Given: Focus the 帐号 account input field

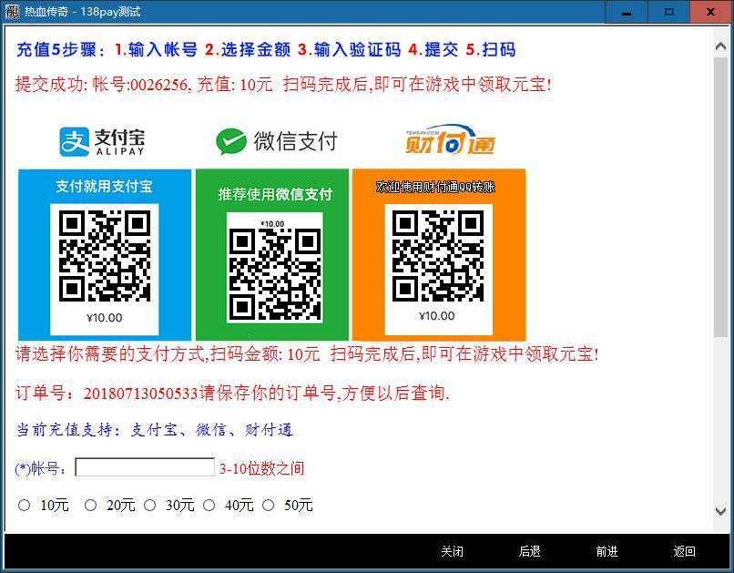Looking at the screenshot, I should click(x=145, y=467).
